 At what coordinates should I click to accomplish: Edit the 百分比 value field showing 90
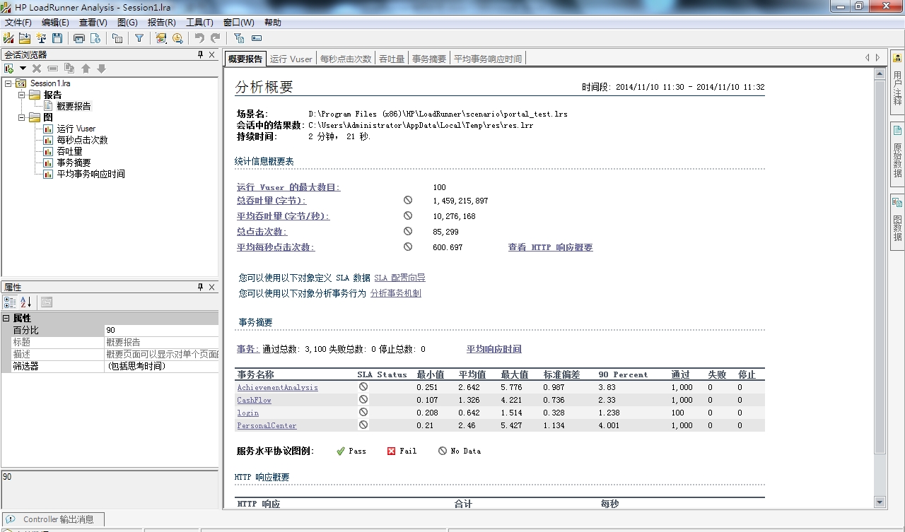pos(161,330)
